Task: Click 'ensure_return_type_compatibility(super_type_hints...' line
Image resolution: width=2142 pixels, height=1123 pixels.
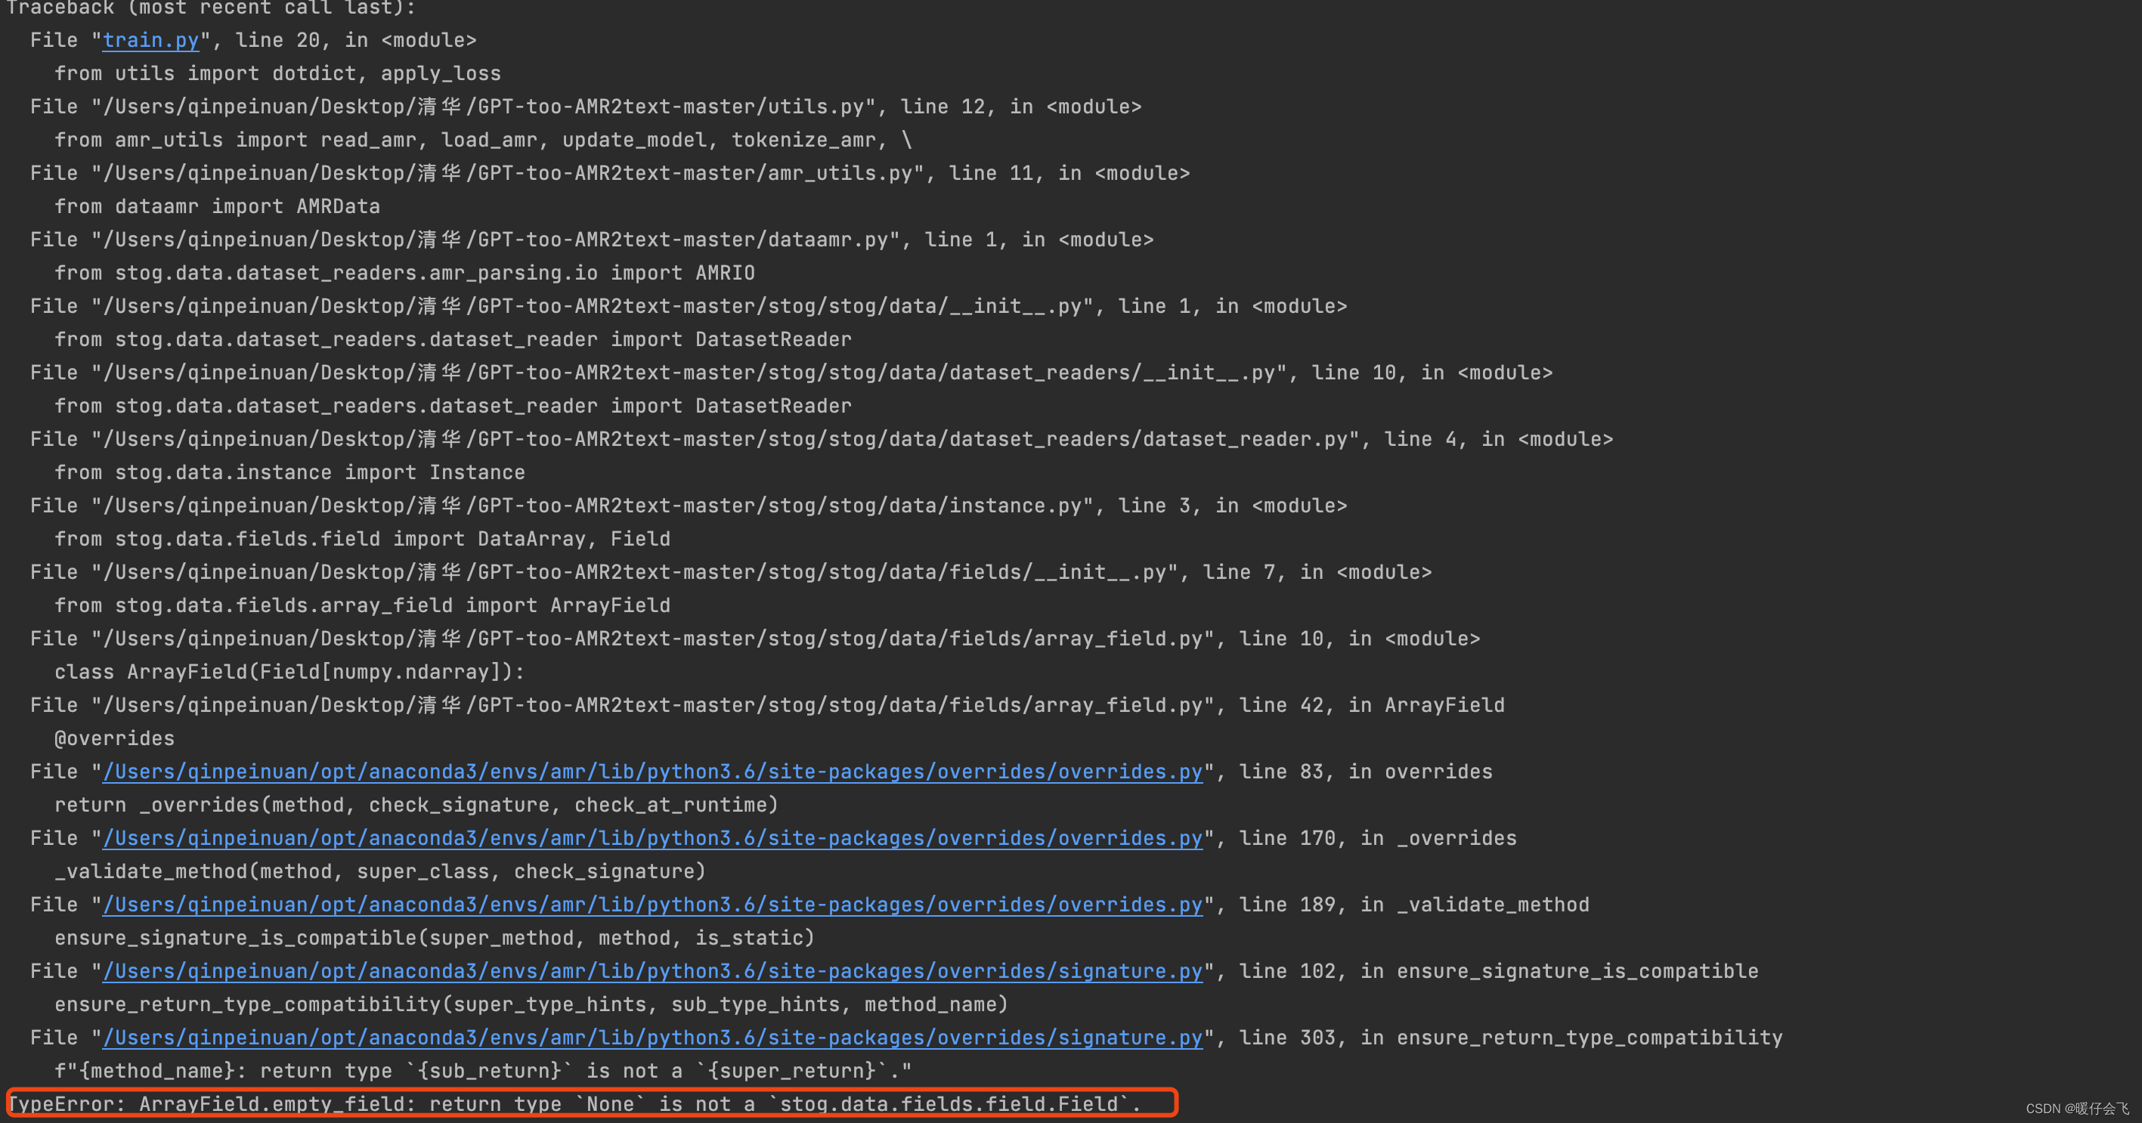Action: [x=531, y=1004]
